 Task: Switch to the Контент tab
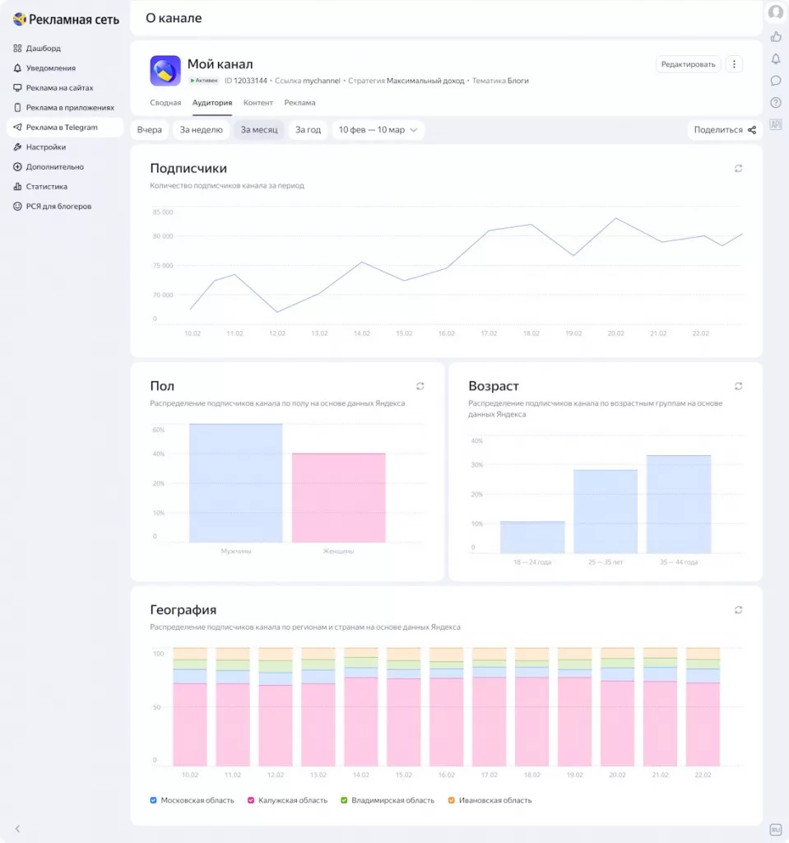(x=258, y=103)
